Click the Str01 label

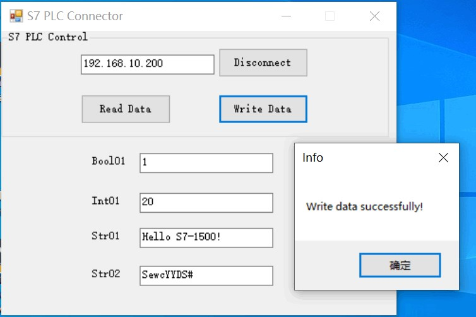pos(105,236)
